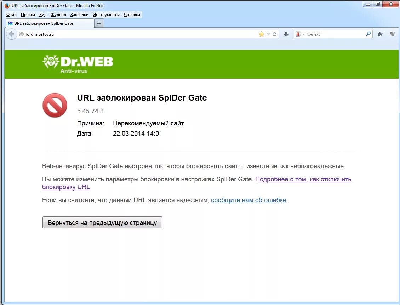
Task: Go to home page with house icon
Action: pos(380,34)
